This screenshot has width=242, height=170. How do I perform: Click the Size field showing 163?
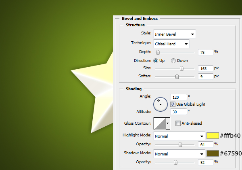coord(206,68)
